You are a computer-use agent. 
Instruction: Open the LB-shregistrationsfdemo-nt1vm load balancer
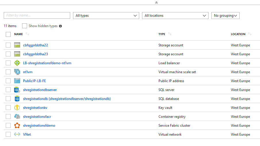[47, 63]
